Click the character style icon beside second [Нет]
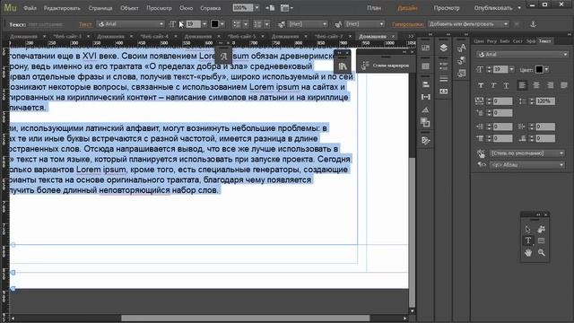The width and height of the screenshot is (574, 323). [x=338, y=24]
